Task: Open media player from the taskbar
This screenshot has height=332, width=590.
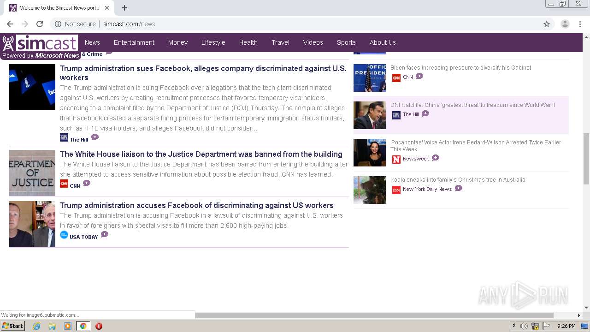Action: pos(68,326)
